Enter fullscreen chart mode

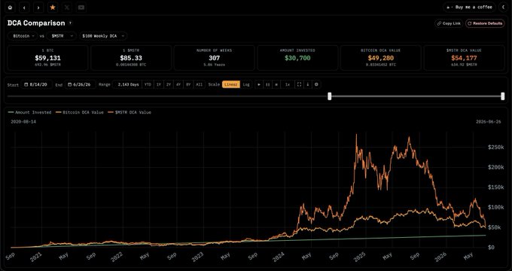point(299,84)
